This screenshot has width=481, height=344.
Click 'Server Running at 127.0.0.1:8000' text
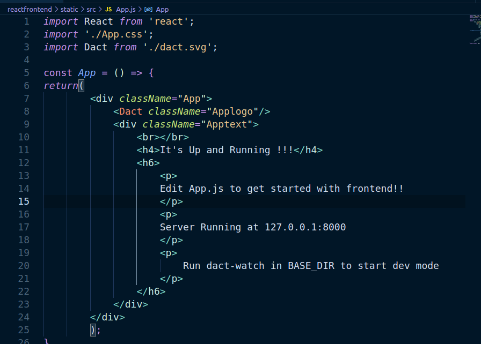pyautogui.click(x=253, y=227)
